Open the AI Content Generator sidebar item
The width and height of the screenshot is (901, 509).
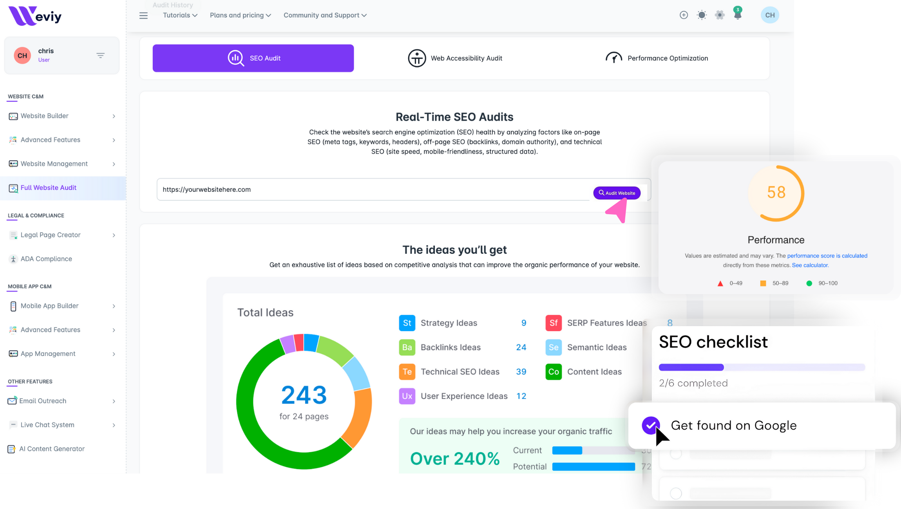point(52,449)
